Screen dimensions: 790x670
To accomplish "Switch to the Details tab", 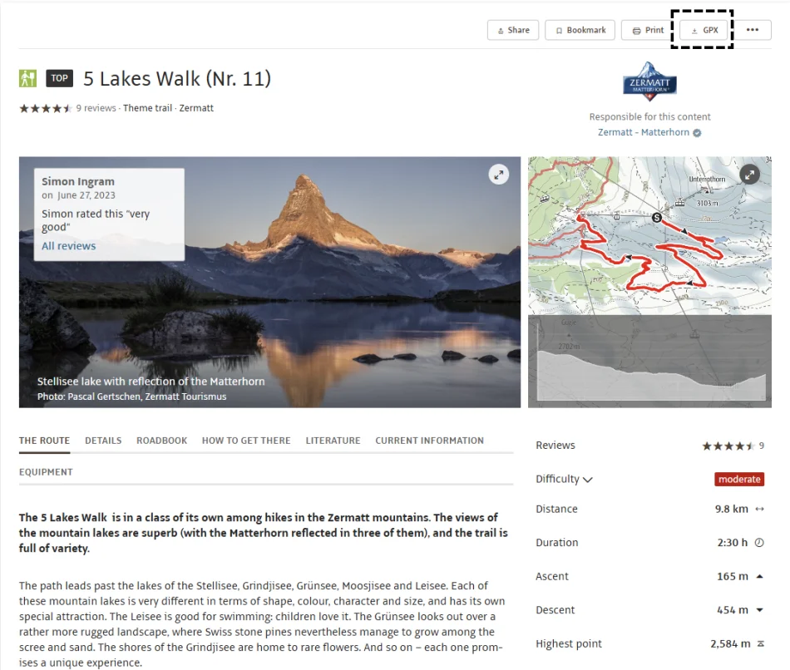I will pos(103,441).
